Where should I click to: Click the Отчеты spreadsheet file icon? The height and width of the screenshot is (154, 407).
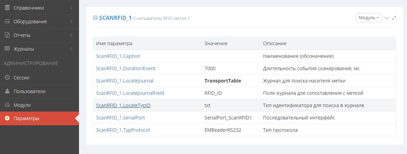point(7,35)
